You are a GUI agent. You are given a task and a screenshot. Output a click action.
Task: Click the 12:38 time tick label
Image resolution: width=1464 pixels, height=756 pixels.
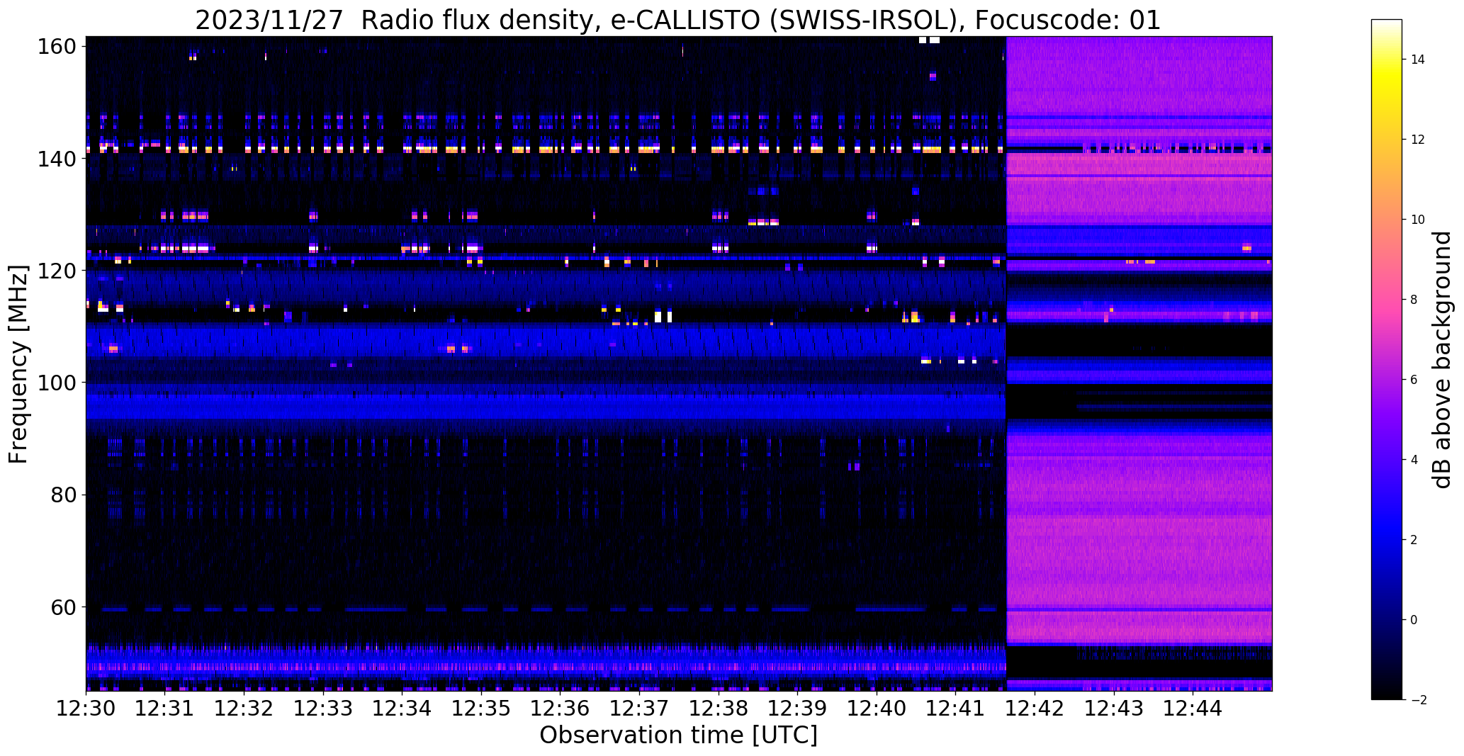click(x=719, y=709)
